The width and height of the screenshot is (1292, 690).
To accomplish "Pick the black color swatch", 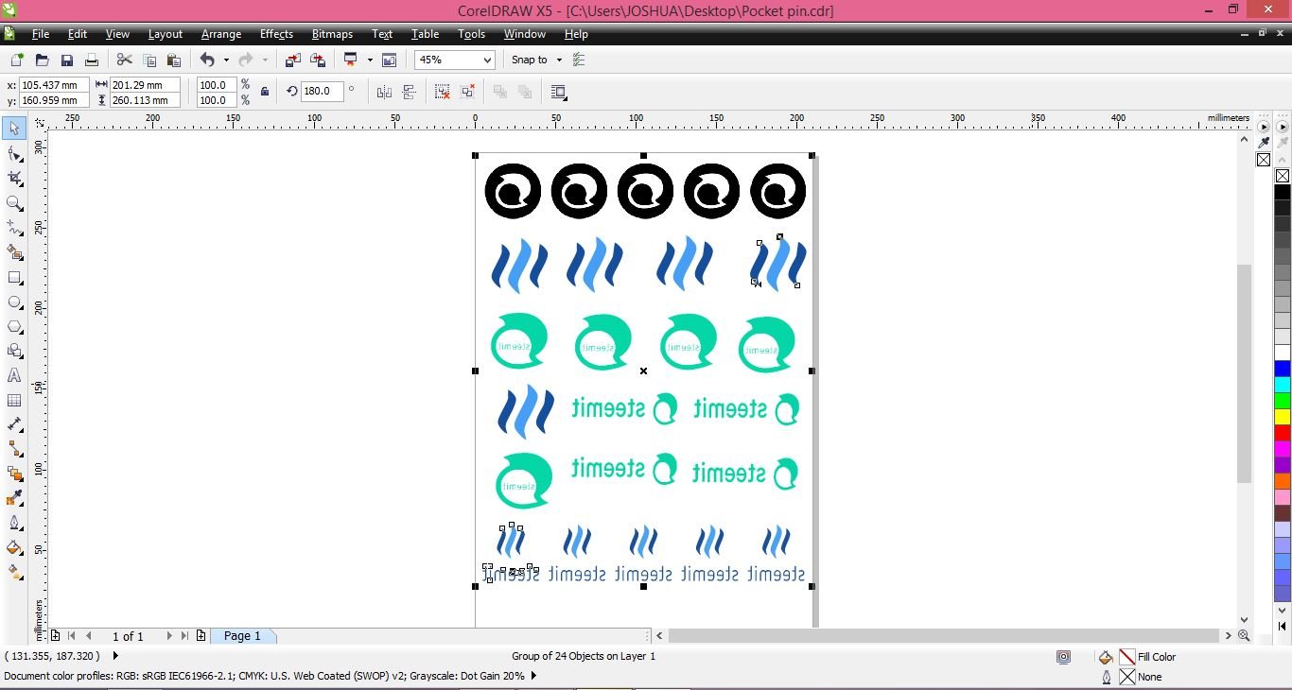I will point(1283,192).
